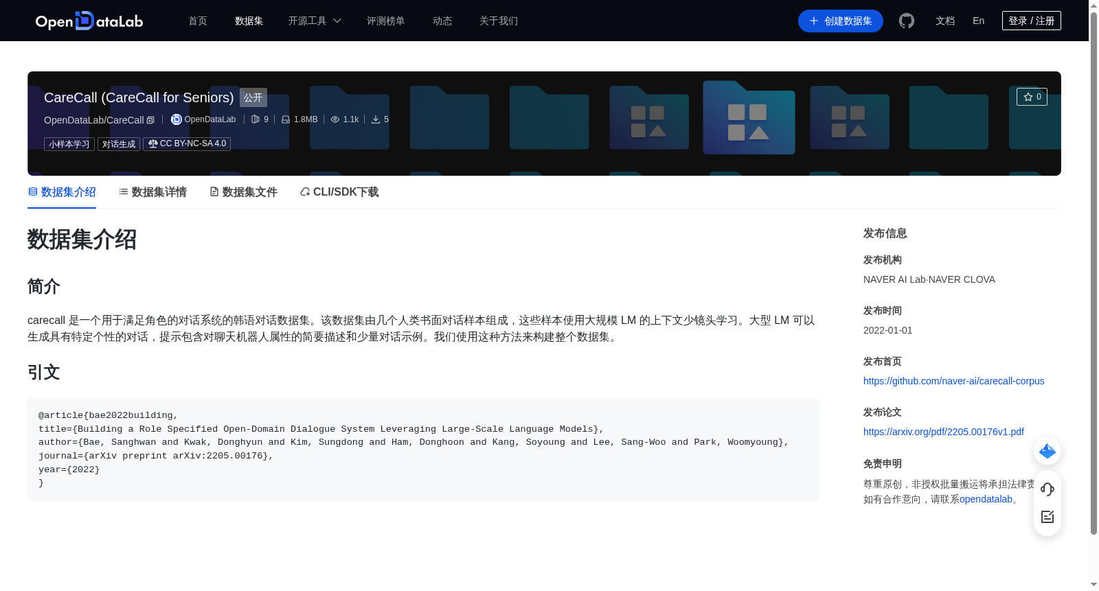Click the 公开 visibility badge
1099x591 pixels.
253,97
